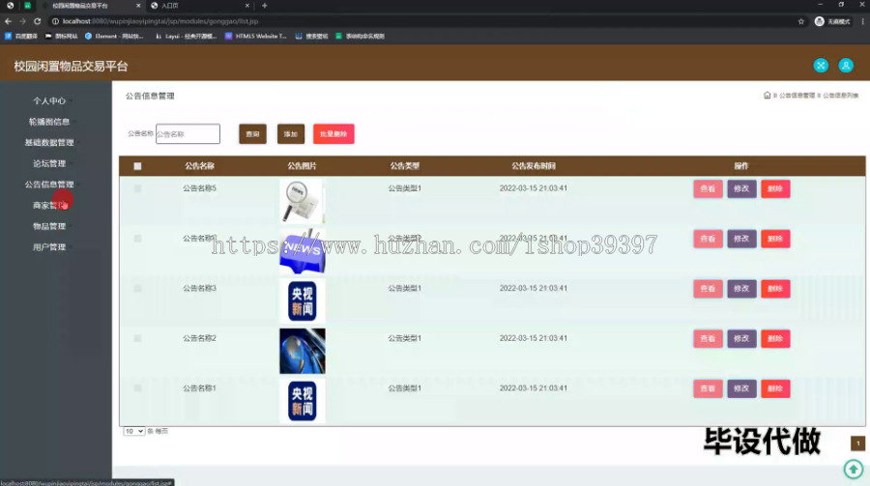The width and height of the screenshot is (870, 486).
Task: Open new browser tab with plus icon
Action: 265,6
